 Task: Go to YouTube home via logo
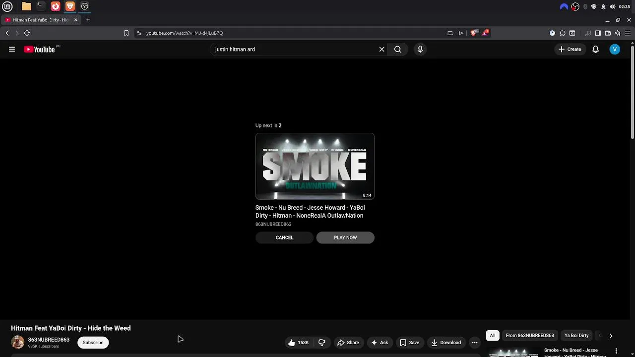(x=39, y=49)
